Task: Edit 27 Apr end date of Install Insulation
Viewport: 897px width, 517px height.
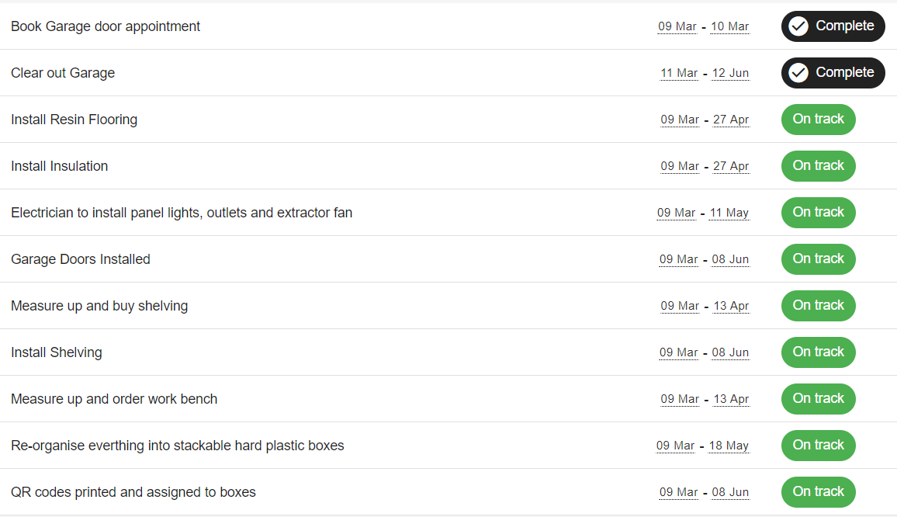Action: click(731, 166)
